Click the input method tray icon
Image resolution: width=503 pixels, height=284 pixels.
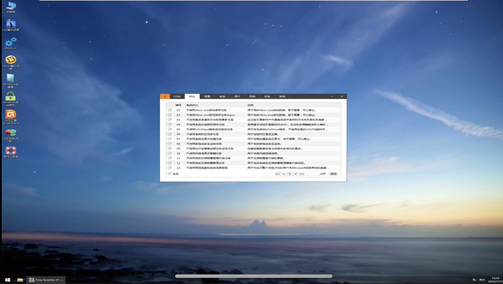475,280
